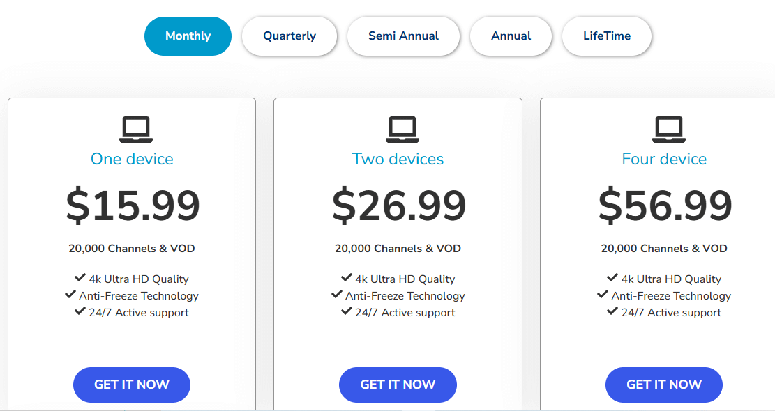Switch to LifeTime pricing
Screen dimensions: 775x411
tap(606, 36)
